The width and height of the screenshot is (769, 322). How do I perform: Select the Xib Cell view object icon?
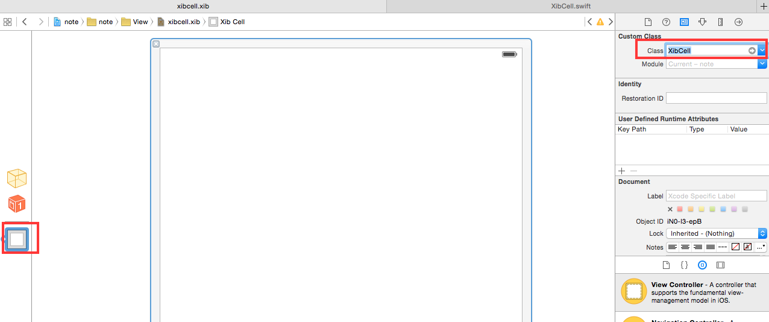(17, 239)
